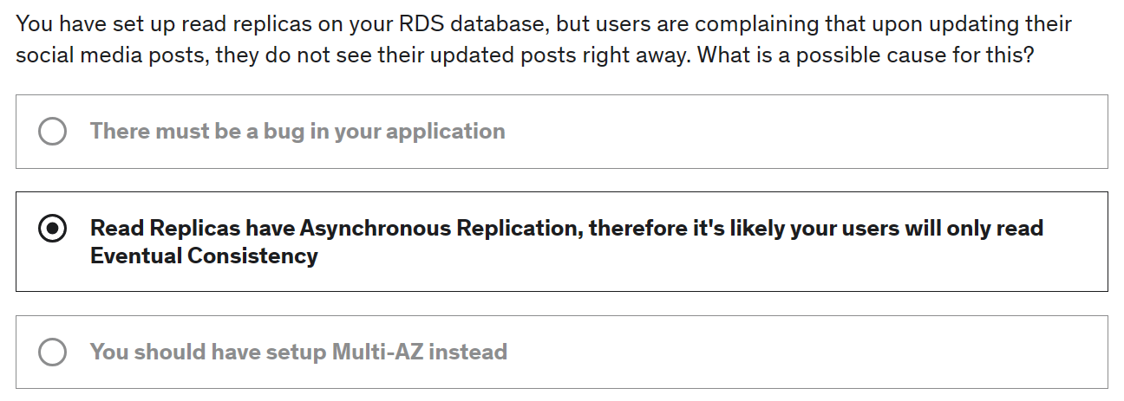Image resolution: width=1124 pixels, height=401 pixels.
Task: Select the "There must be a bug" radio button
Action: pyautogui.click(x=52, y=132)
